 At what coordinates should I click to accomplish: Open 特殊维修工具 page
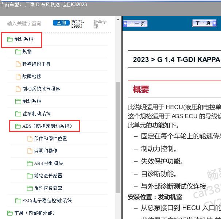tap(36, 64)
